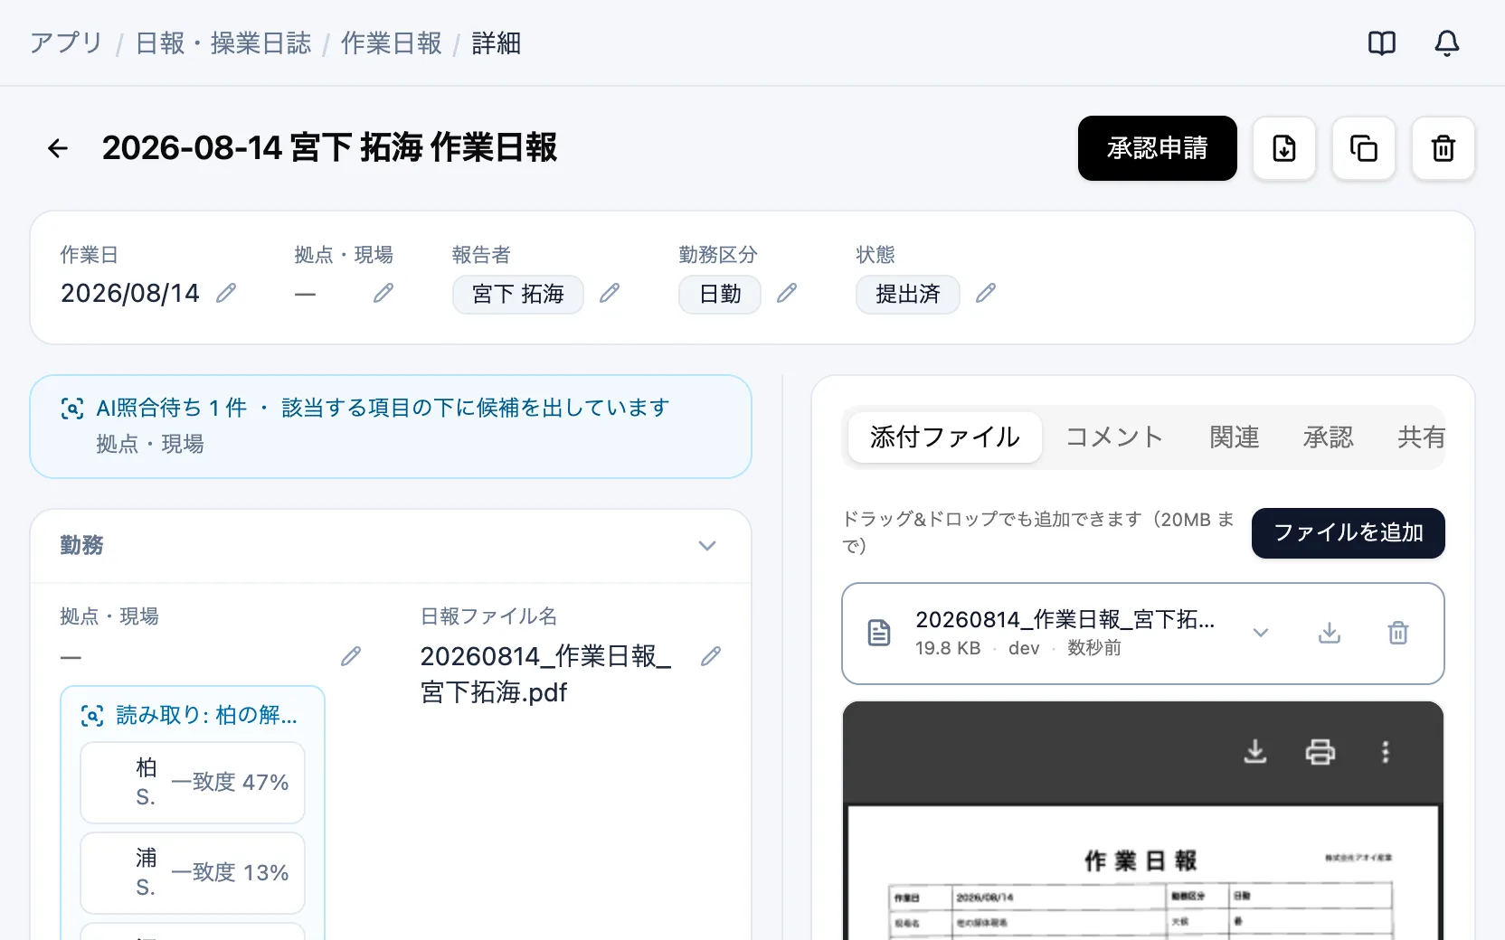Click the 拠点・現場 link in AI banner
The image size is (1505, 940).
(x=150, y=444)
